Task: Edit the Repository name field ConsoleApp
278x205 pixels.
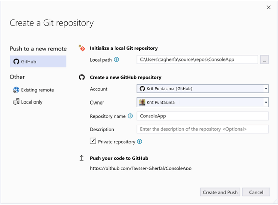Action: click(x=202, y=116)
